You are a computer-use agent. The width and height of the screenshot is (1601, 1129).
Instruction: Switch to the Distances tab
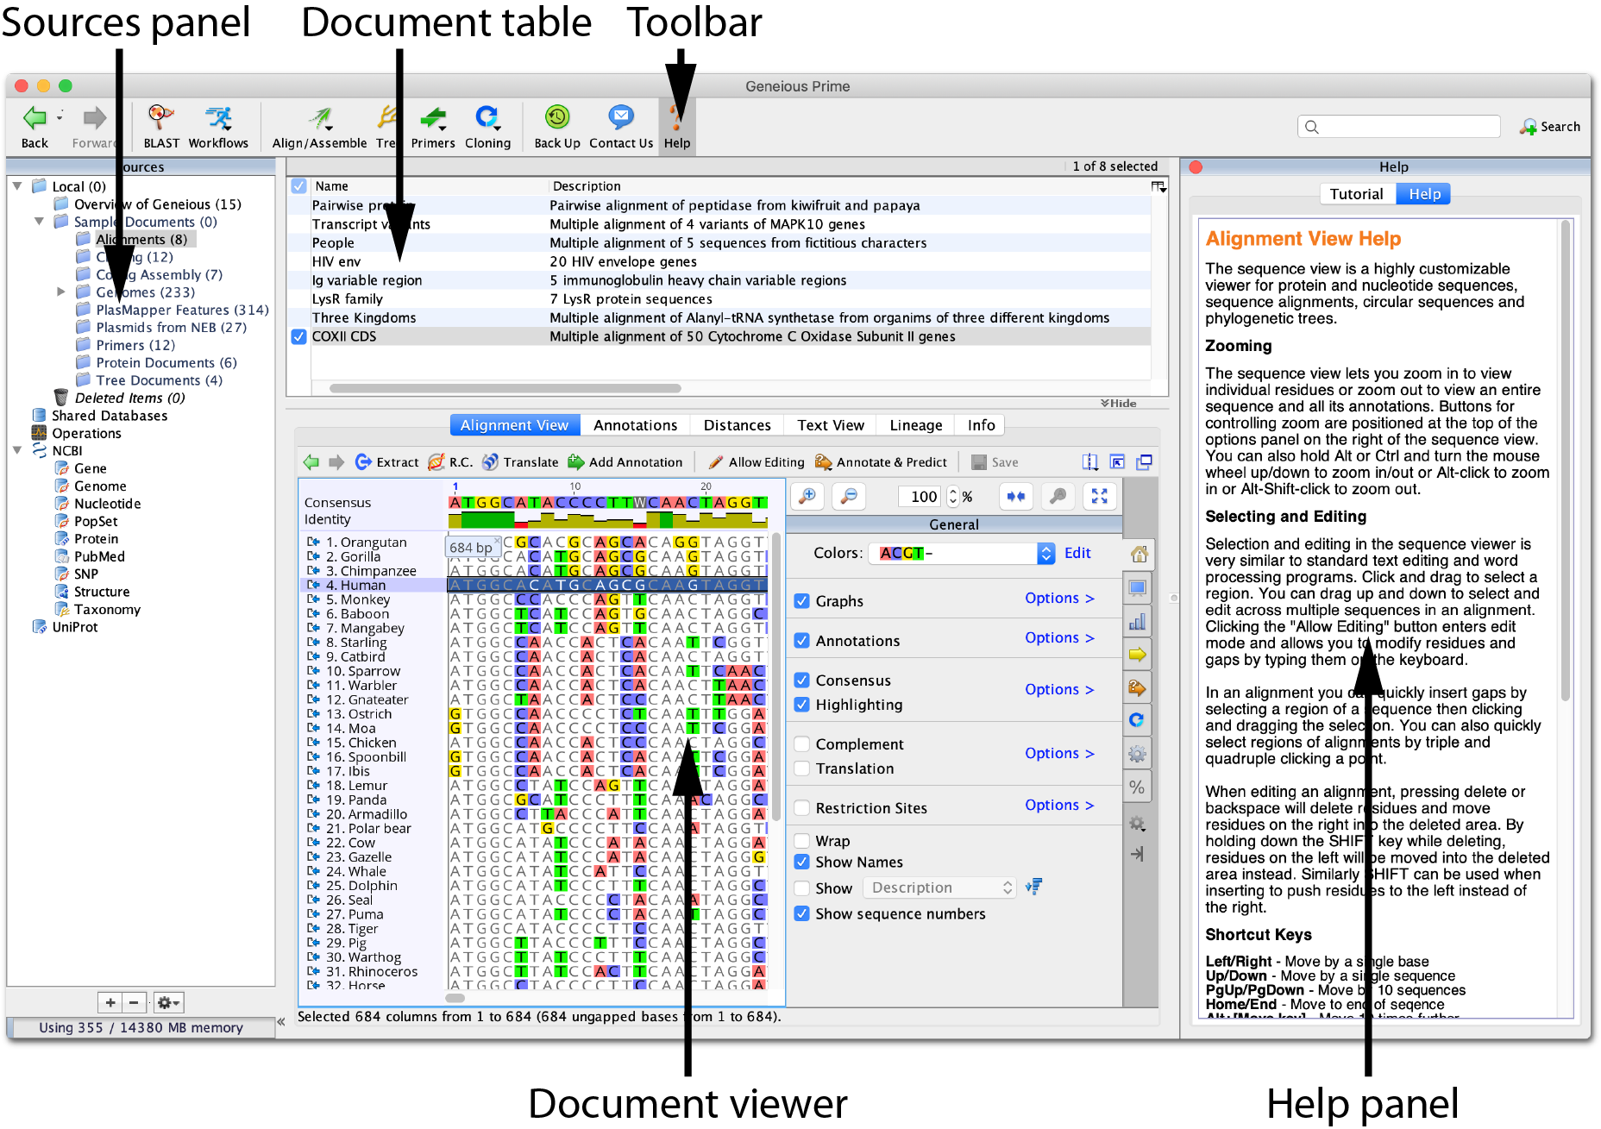tap(737, 425)
